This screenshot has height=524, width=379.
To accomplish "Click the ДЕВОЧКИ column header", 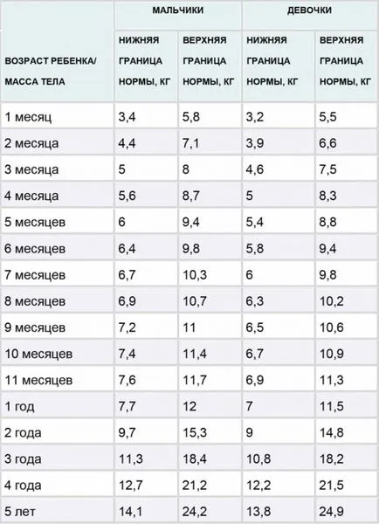I will point(309,10).
